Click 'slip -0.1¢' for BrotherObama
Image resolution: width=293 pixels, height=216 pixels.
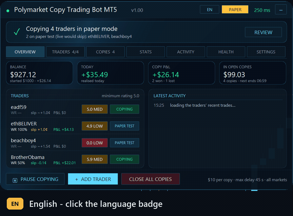[39, 163]
